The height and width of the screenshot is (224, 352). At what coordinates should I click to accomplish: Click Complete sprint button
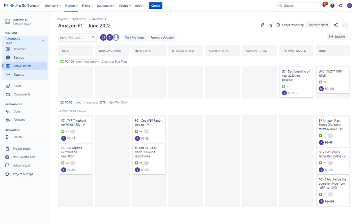(318, 25)
